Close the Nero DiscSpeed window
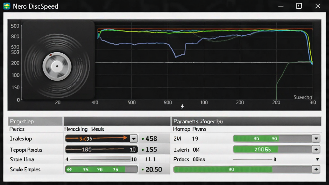Viewport: 329px width, 185px height. point(318,6)
